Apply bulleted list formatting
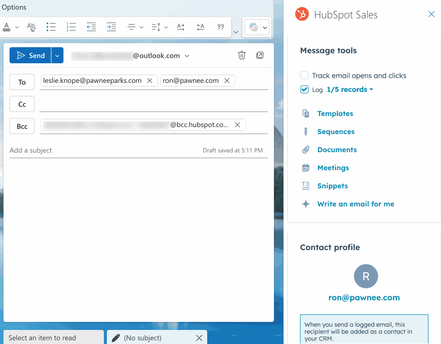Image resolution: width=441 pixels, height=344 pixels. pyautogui.click(x=51, y=27)
